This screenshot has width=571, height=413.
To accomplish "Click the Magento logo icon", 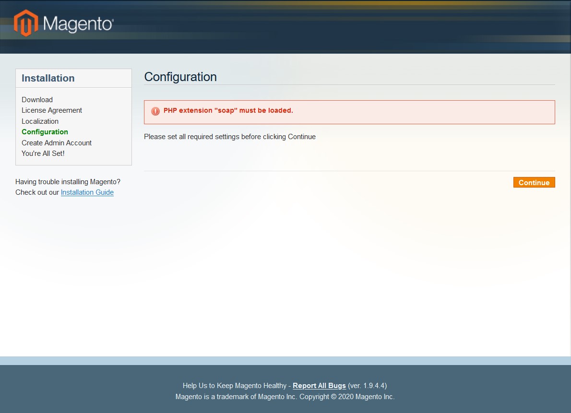I will [x=27, y=22].
